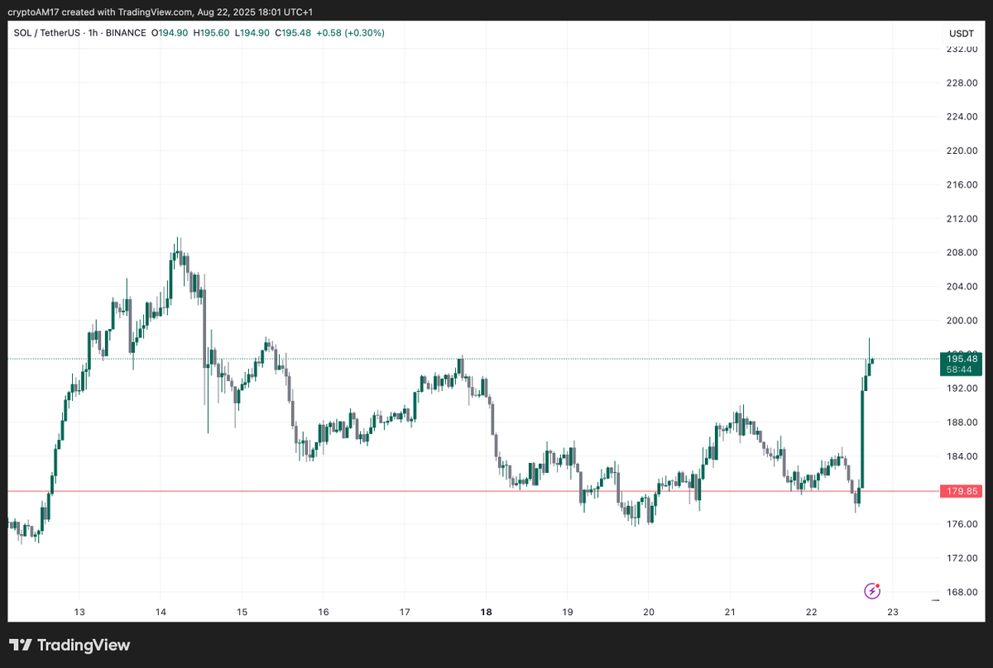
Task: Click the 176.00 price axis label
Action: click(x=961, y=523)
